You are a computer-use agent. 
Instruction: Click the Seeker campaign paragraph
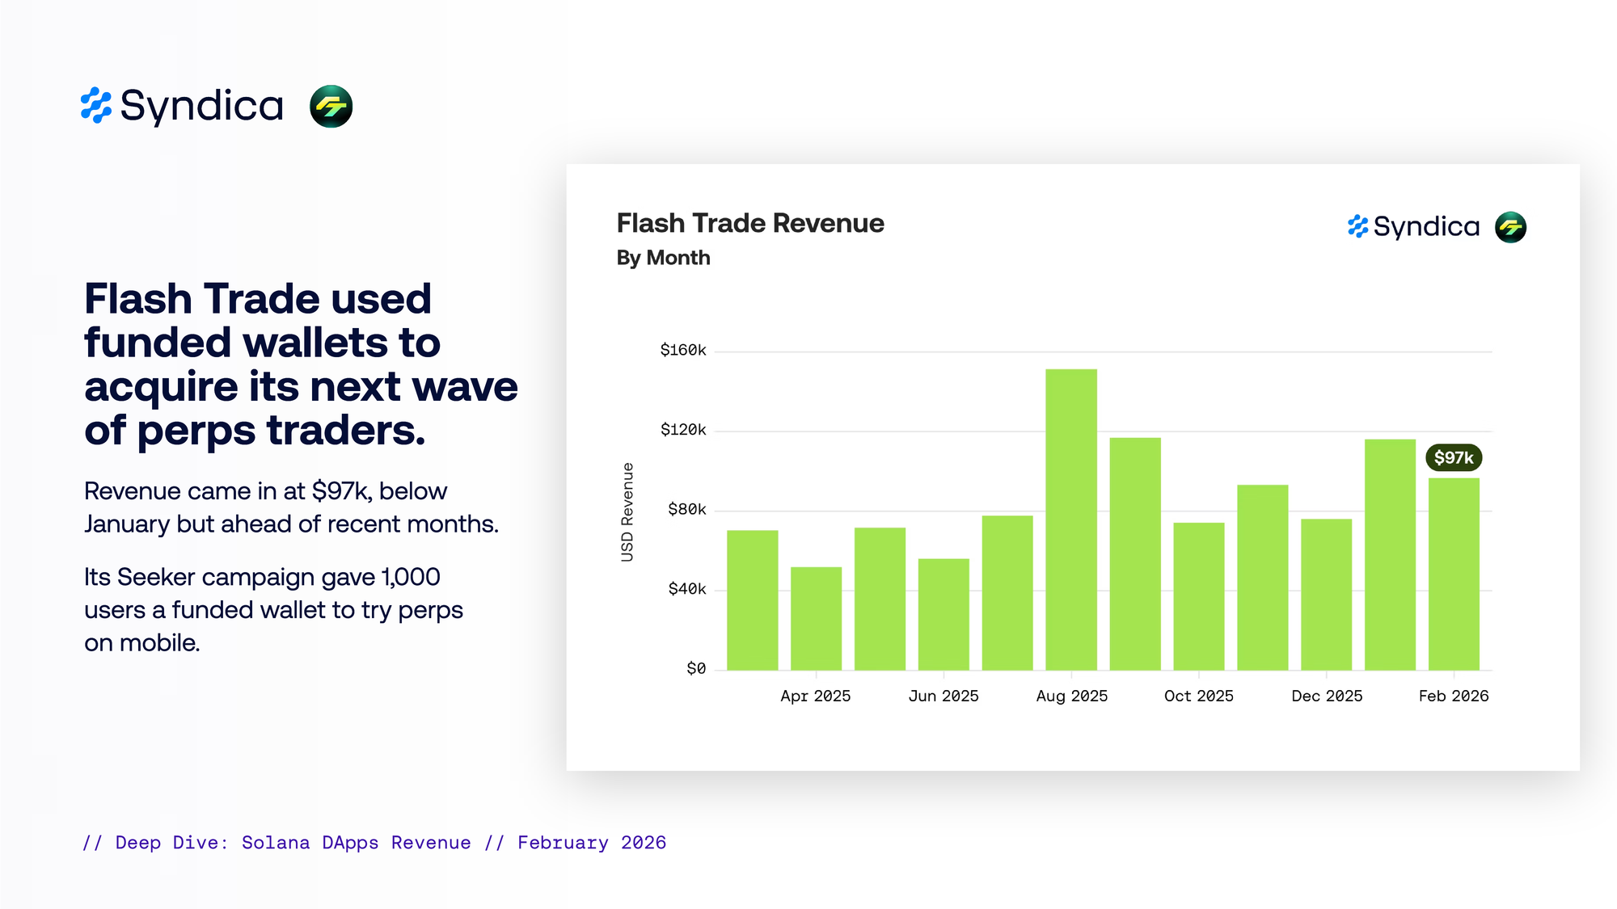[273, 609]
